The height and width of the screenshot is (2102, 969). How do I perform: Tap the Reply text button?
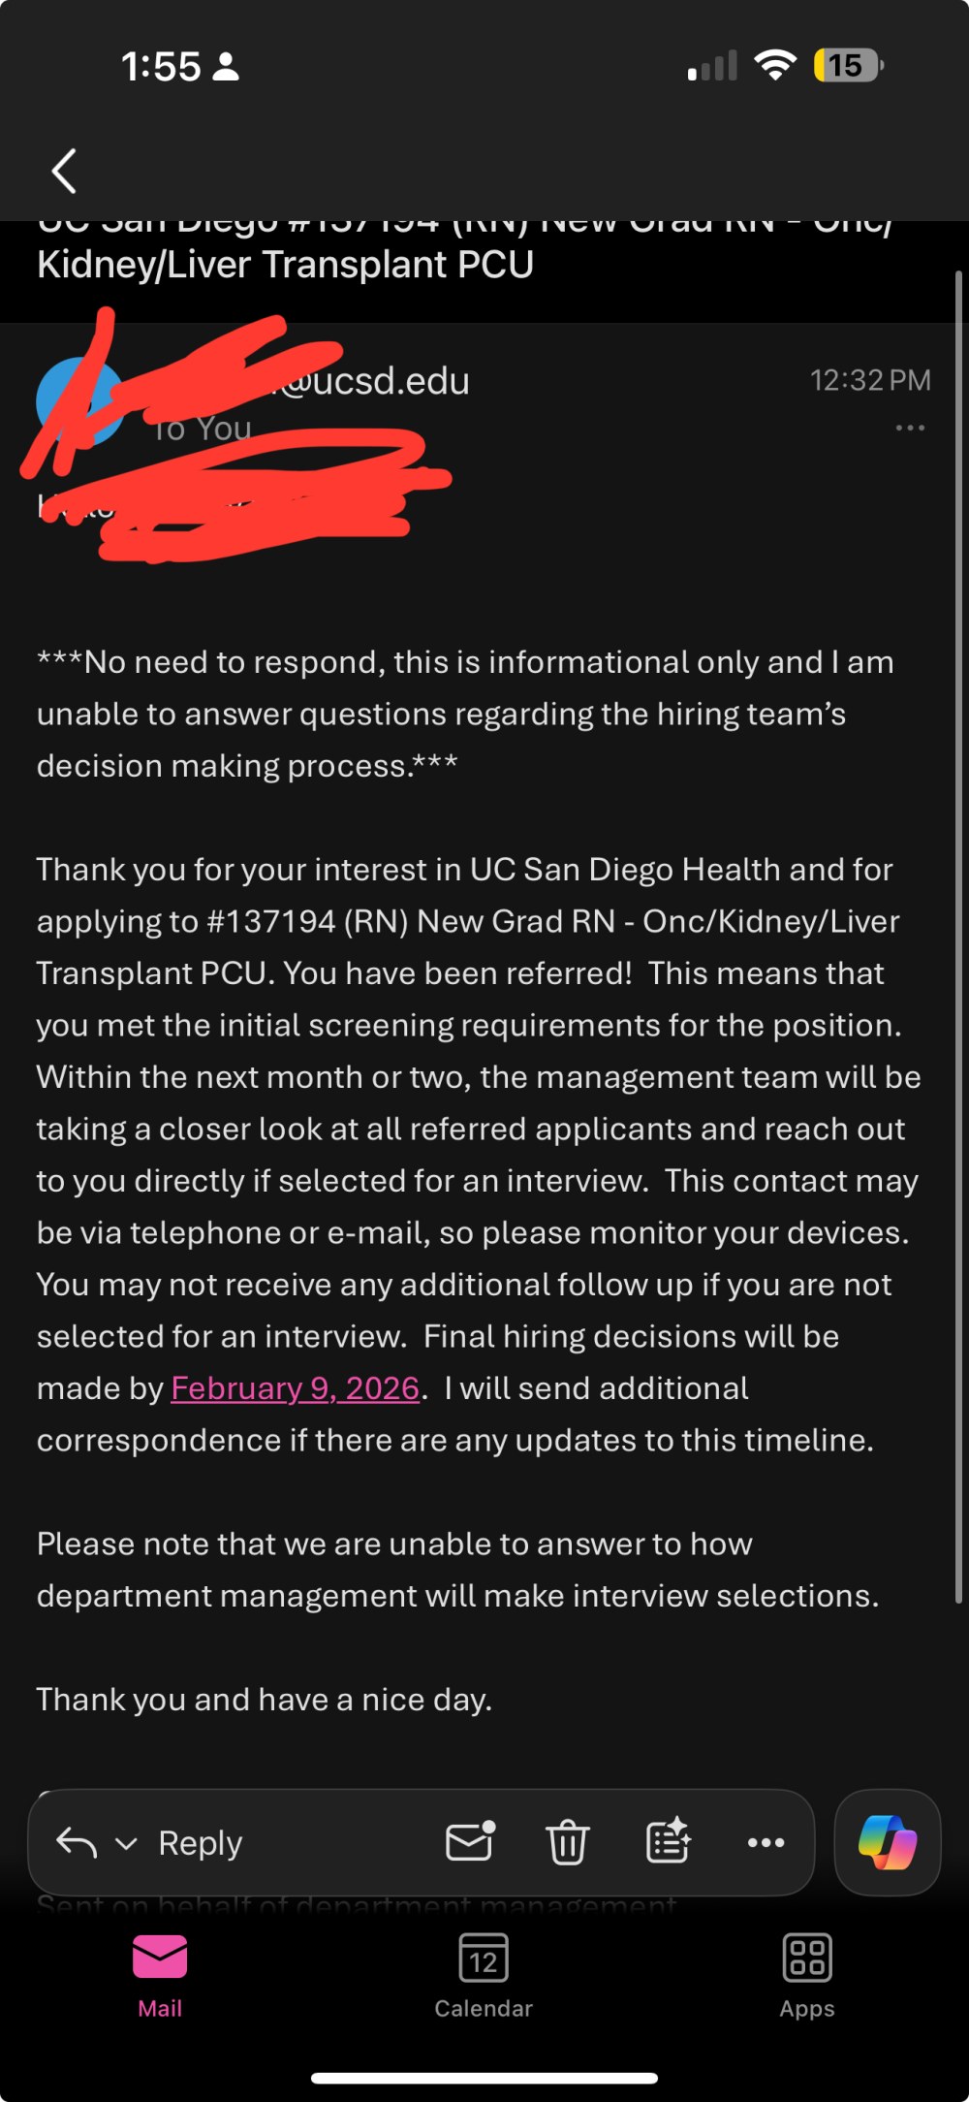tap(200, 1842)
